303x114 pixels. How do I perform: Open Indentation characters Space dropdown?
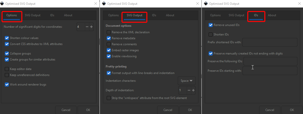(187, 81)
